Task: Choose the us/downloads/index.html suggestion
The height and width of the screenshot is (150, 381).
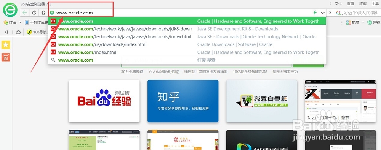Action: coord(187,44)
